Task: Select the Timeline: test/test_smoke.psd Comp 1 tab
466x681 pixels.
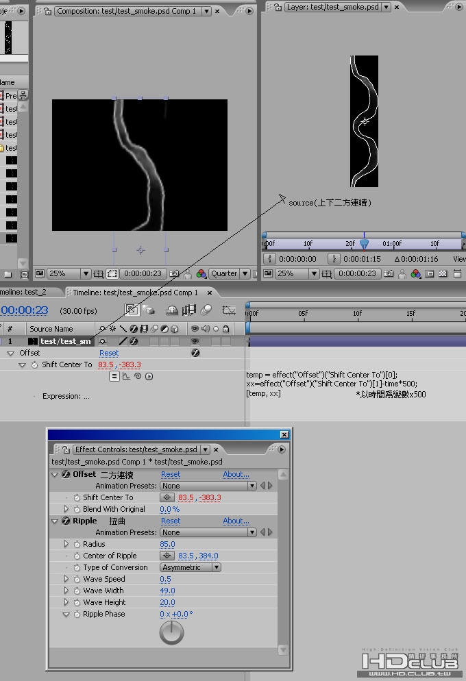Action: pyautogui.click(x=135, y=292)
